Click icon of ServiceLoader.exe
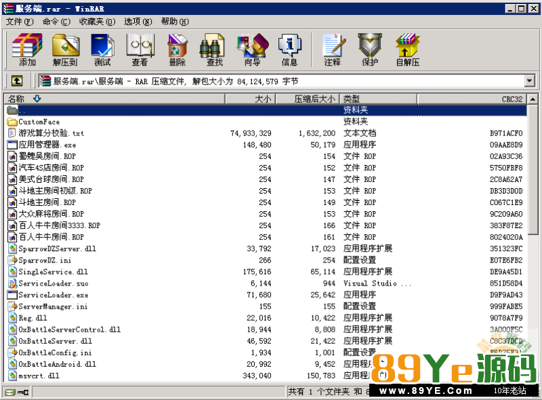The image size is (542, 400). [x=12, y=294]
